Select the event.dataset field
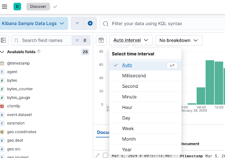This screenshot has width=225, height=158. click(x=19, y=115)
